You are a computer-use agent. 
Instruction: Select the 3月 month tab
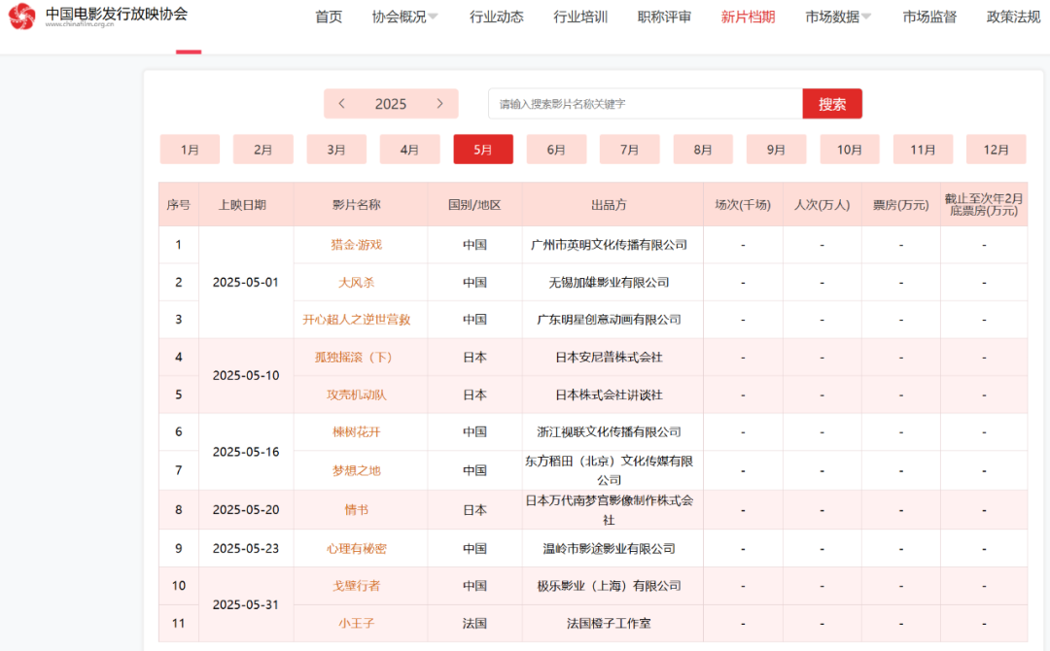pos(336,150)
